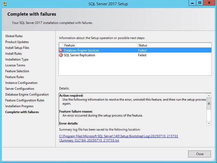The height and width of the screenshot is (163, 217).
Task: Click the Install Setup Files step
Action: 17,48
